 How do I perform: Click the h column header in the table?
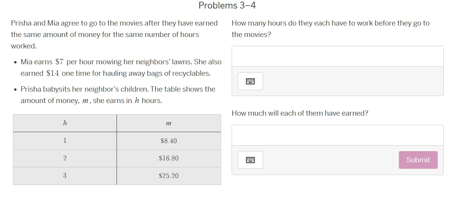(x=64, y=123)
